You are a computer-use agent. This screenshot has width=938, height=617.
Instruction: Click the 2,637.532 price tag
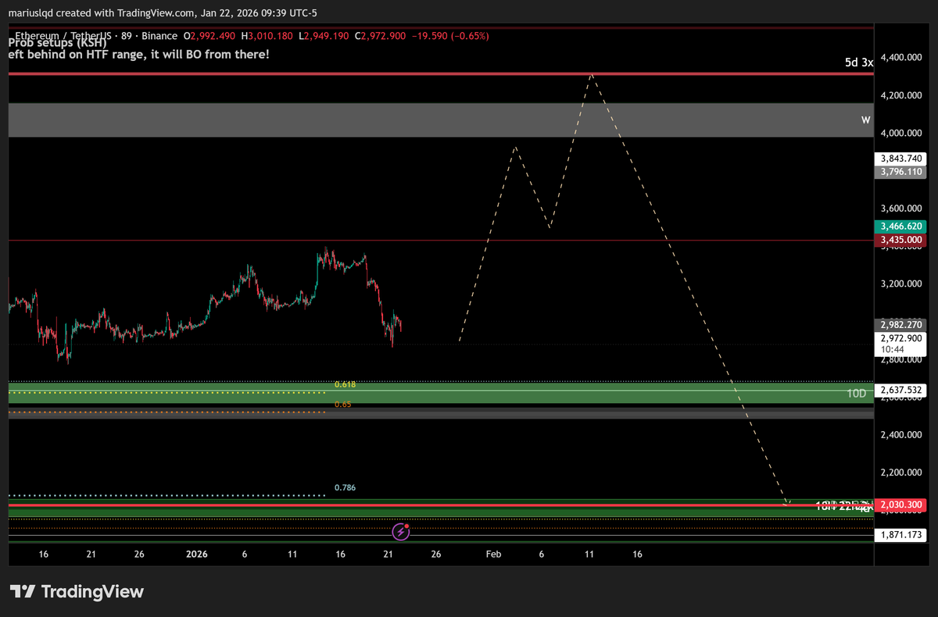point(900,389)
